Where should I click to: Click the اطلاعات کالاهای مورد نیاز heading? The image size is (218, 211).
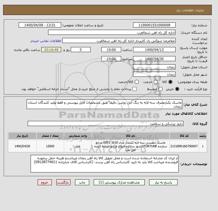point(186,114)
